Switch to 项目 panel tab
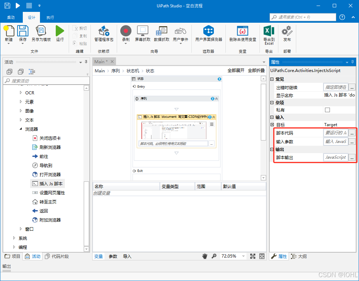359x281 pixels. click(13, 256)
